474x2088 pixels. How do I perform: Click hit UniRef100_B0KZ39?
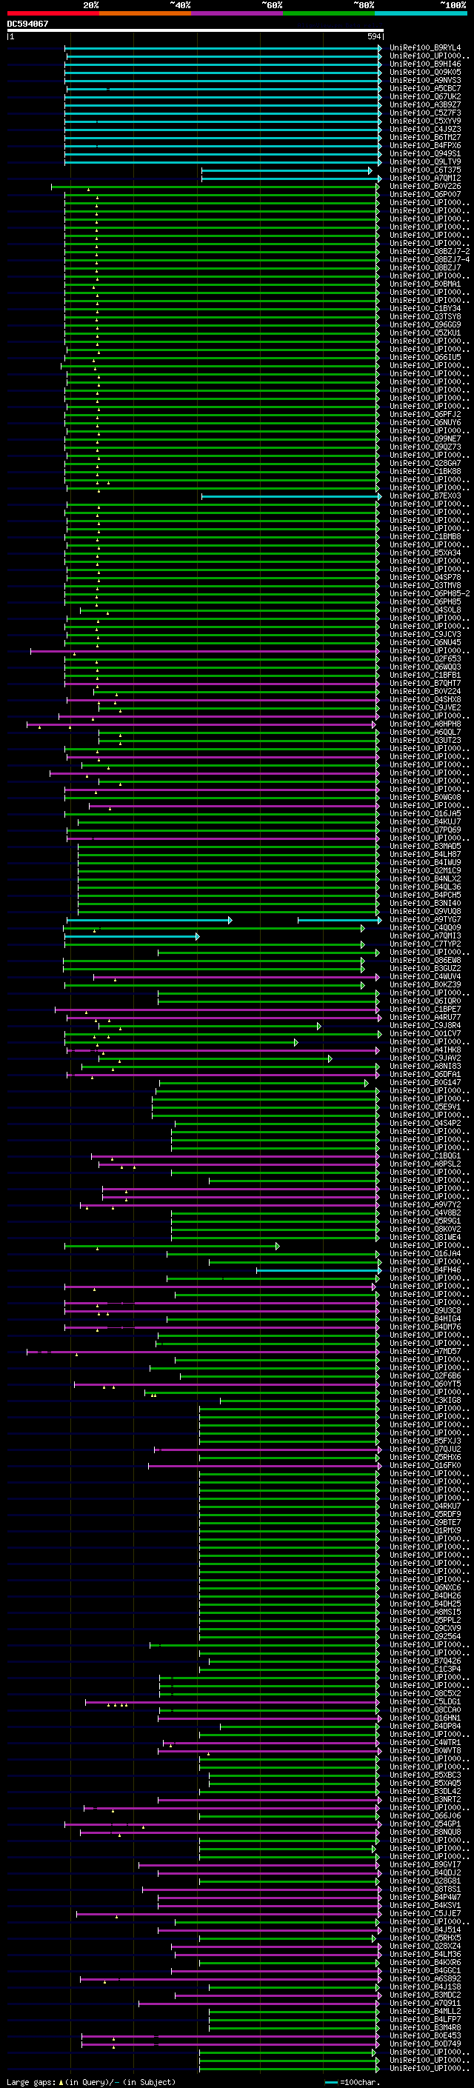[425, 985]
